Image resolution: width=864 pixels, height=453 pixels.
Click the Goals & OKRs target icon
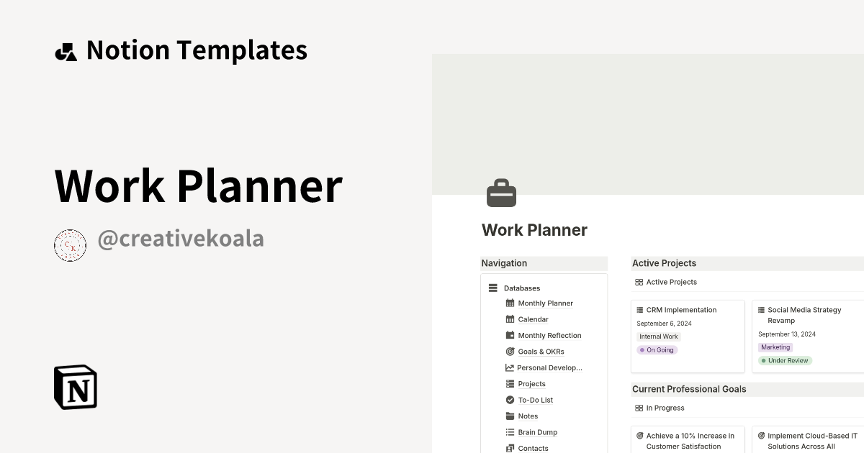pyautogui.click(x=510, y=352)
